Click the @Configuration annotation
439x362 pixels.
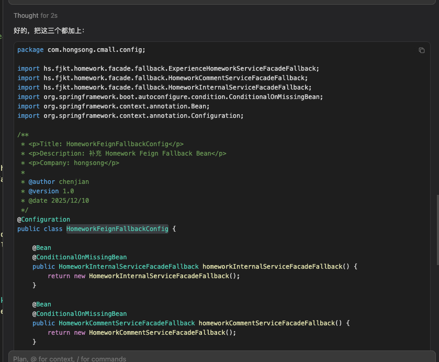[x=43, y=220]
